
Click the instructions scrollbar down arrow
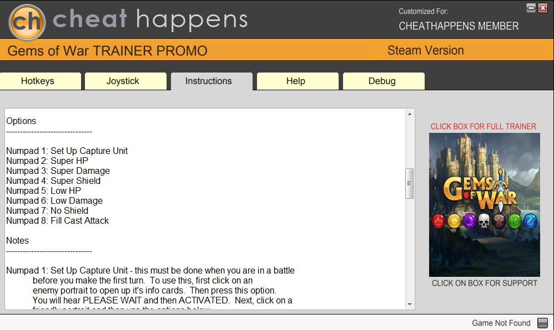pos(410,304)
